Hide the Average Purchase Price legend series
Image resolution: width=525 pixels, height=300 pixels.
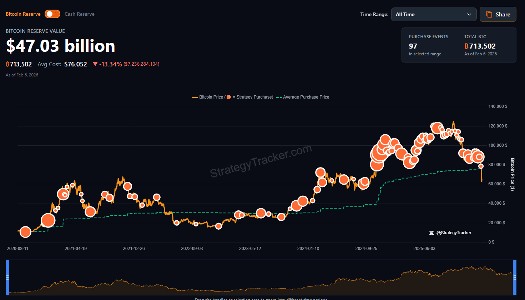coord(306,97)
